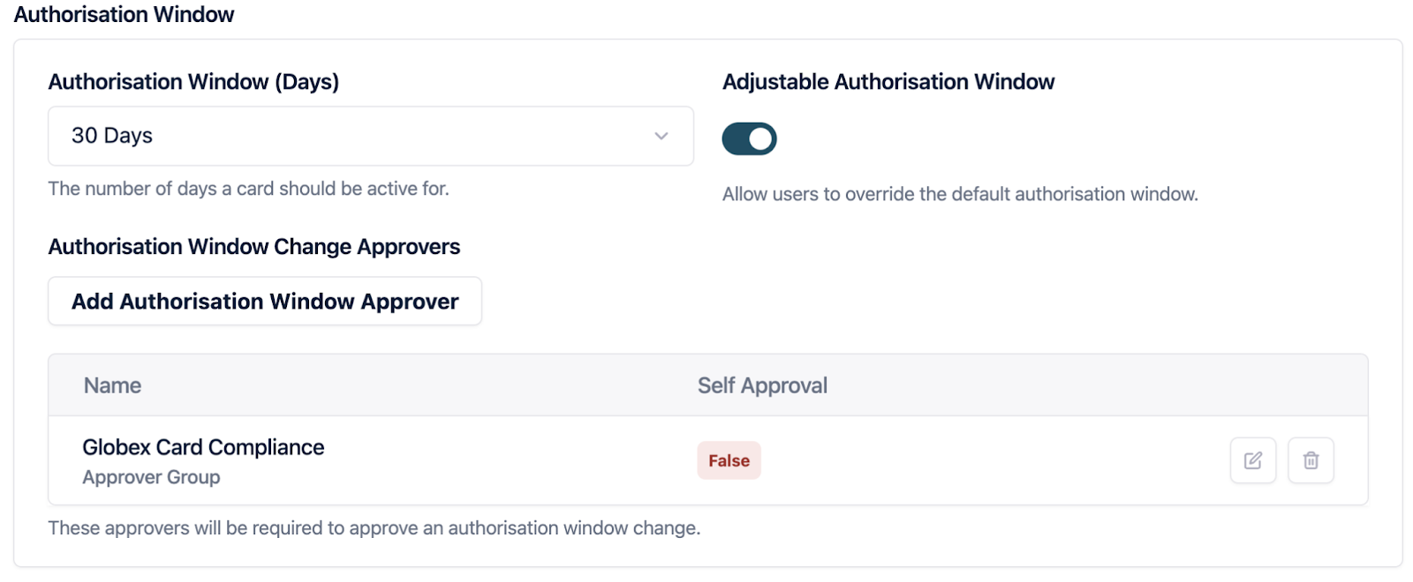The image size is (1413, 582).
Task: Click Add Authorisation Window Approver button
Action: pyautogui.click(x=265, y=302)
